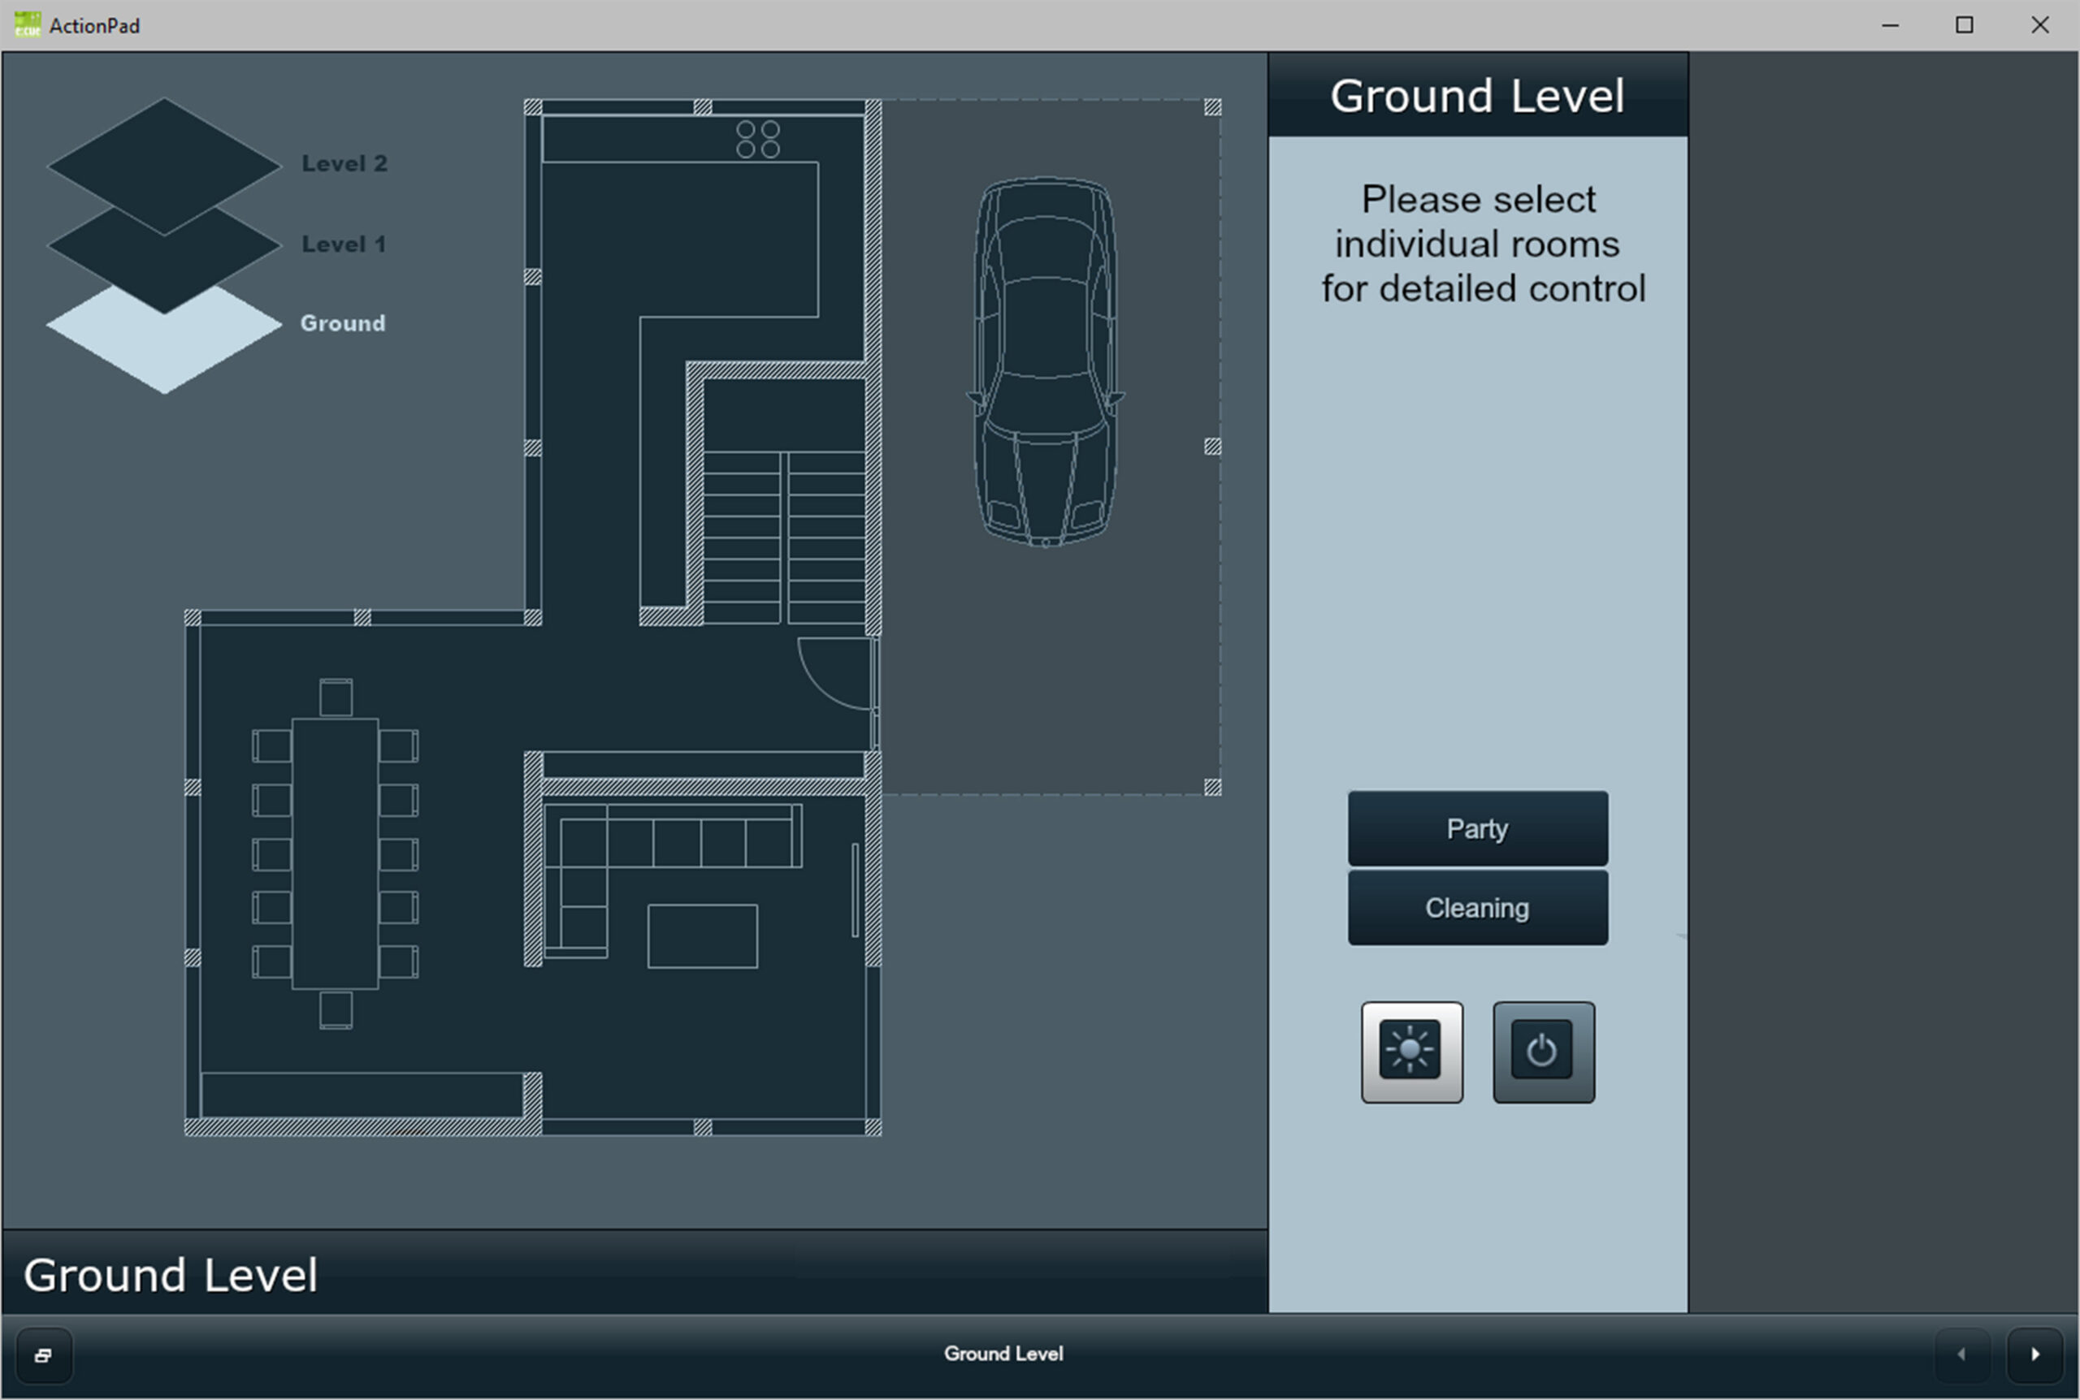This screenshot has height=1400, width=2080.
Task: Select the car in the garage
Action: [1045, 361]
